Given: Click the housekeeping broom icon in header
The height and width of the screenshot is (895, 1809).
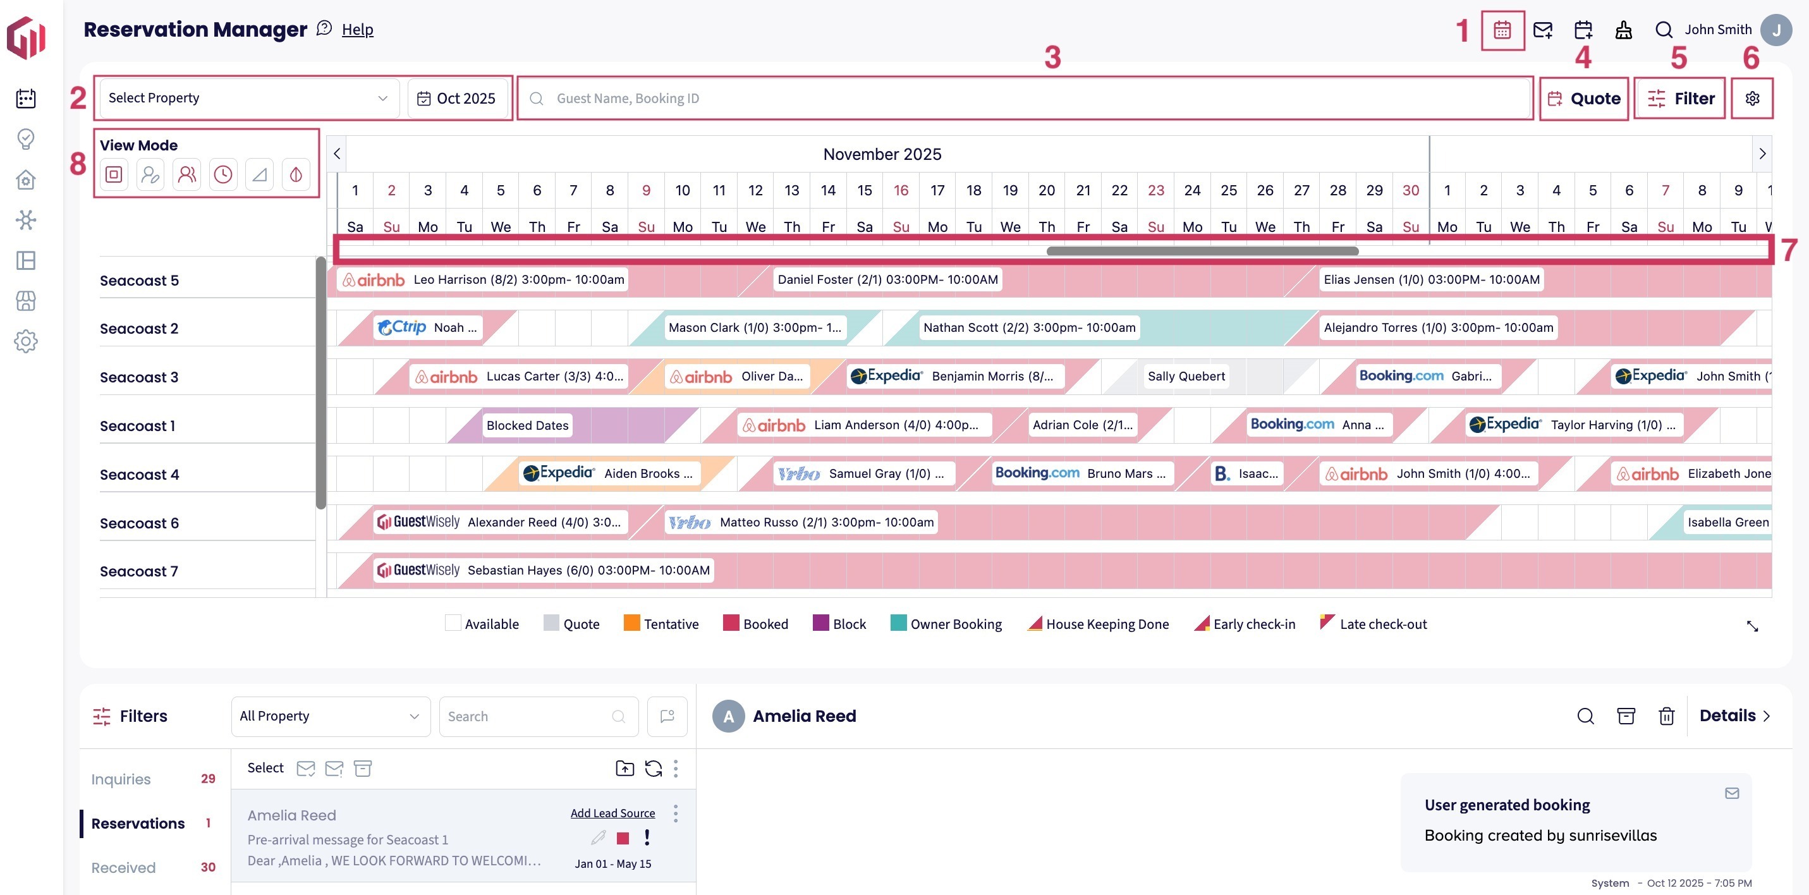Looking at the screenshot, I should coord(1623,30).
